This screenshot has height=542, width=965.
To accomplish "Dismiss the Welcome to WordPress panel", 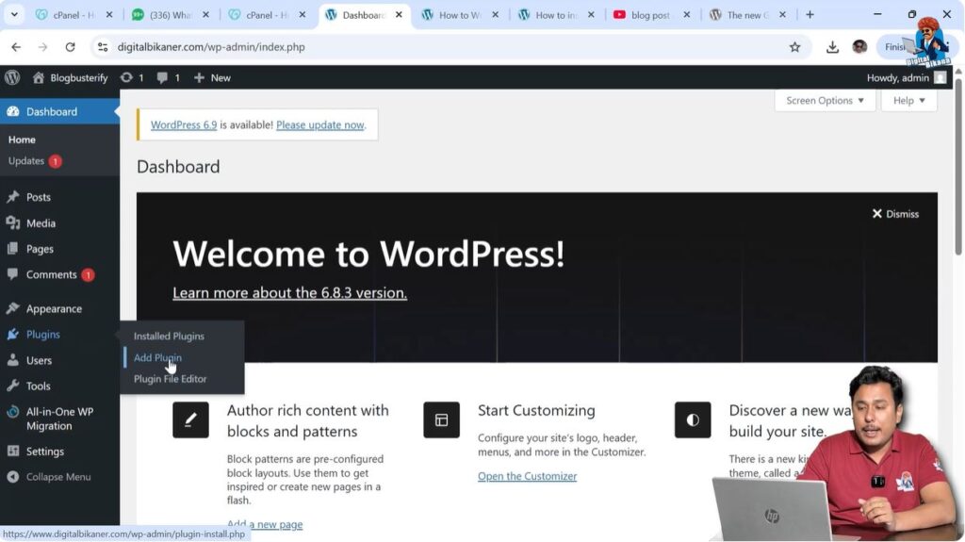I will 895,214.
